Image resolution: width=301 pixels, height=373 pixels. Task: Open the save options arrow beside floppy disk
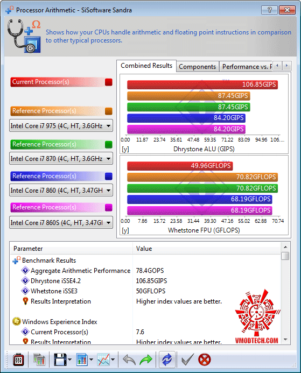click(x=69, y=360)
